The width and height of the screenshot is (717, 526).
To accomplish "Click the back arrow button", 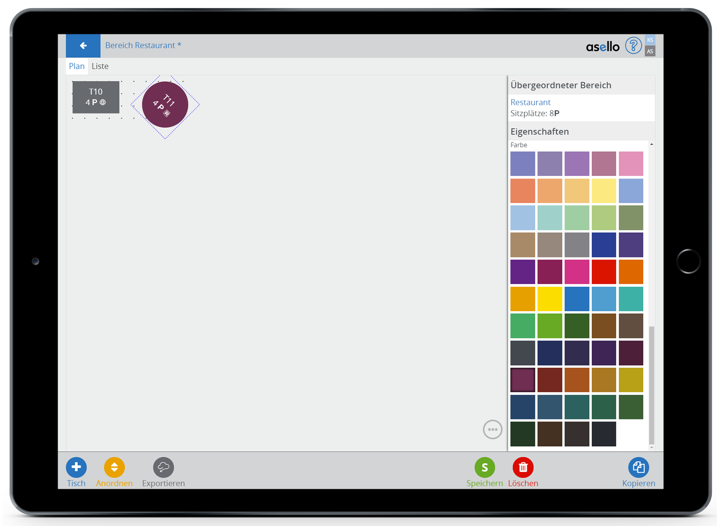I will pyautogui.click(x=83, y=46).
